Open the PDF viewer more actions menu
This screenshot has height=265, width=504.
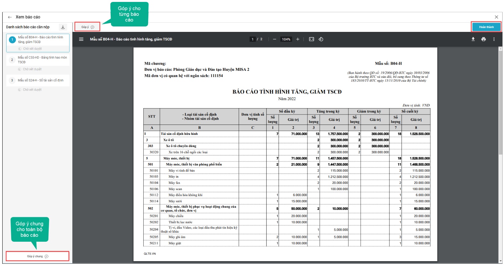pos(494,39)
